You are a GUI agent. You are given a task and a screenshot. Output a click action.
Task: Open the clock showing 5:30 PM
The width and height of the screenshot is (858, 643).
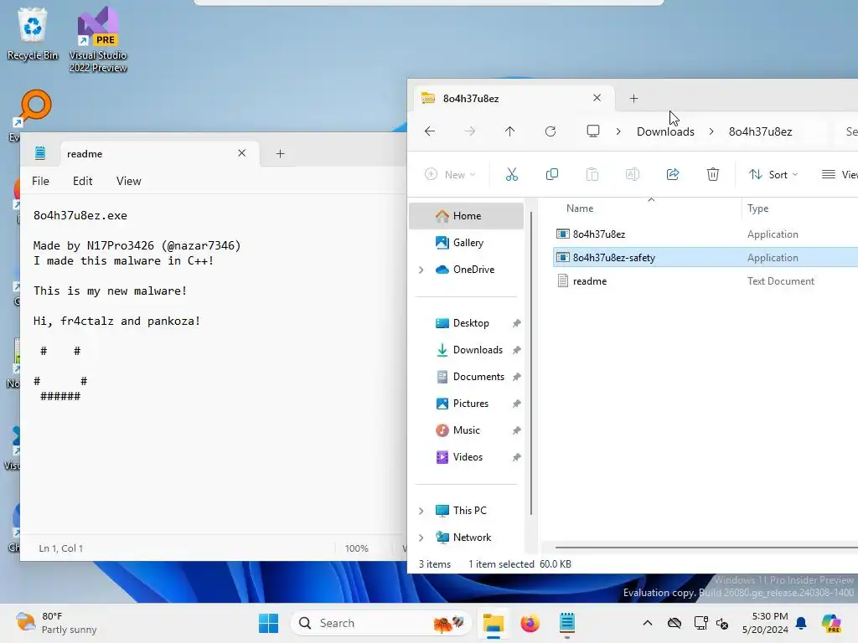click(x=766, y=623)
